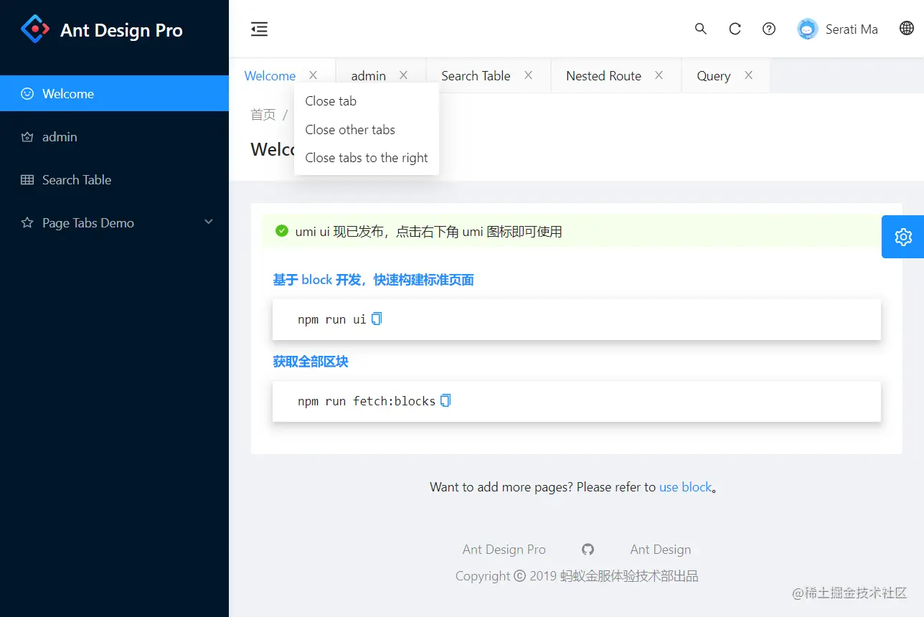Screen dimensions: 924x617
Task: Click the 'npm run ui' code text
Action: coord(332,319)
